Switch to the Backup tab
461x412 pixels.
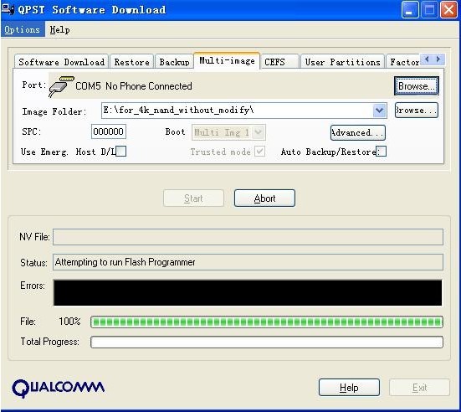[x=174, y=62]
